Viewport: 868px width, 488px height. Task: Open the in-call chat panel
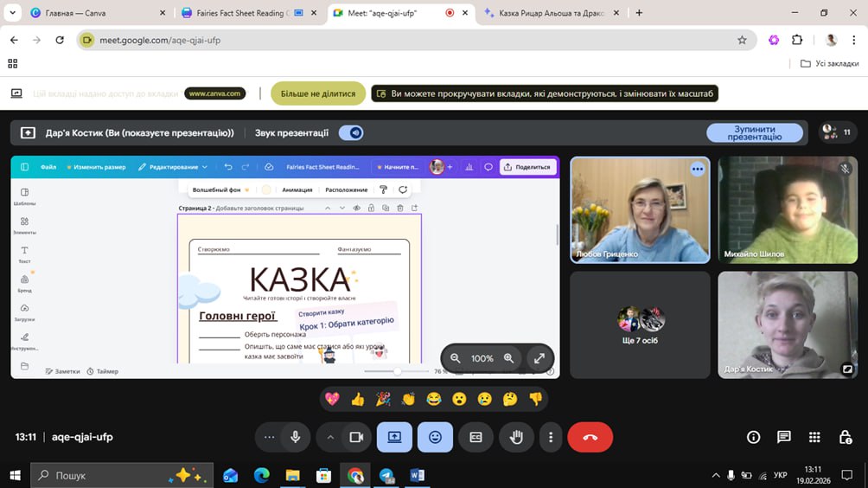click(783, 438)
